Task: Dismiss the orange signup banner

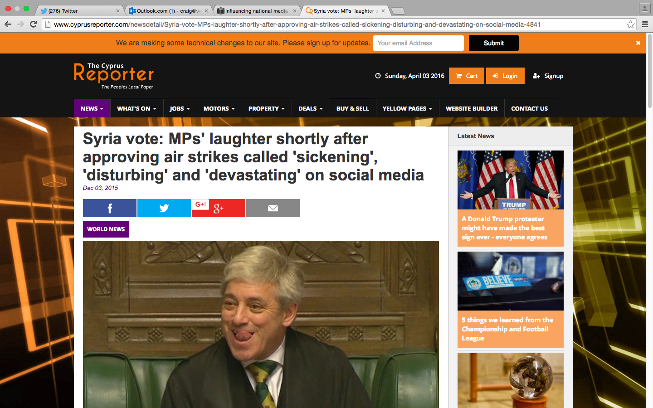Action: click(x=638, y=43)
